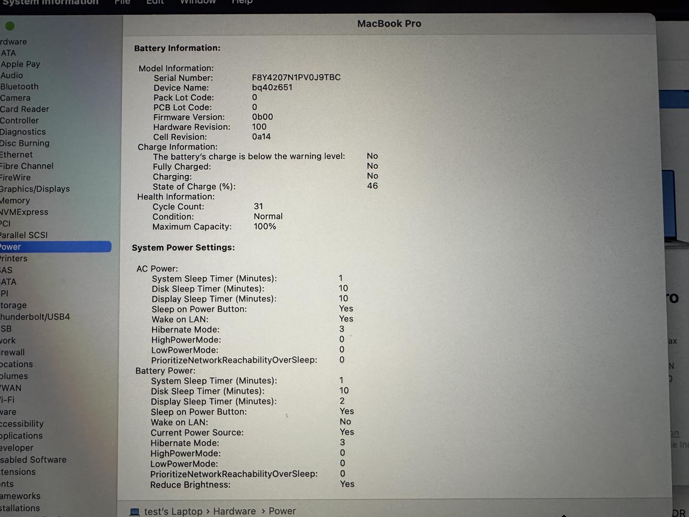The height and width of the screenshot is (517, 689).
Task: Open the NVMExpress section
Action: (x=24, y=212)
